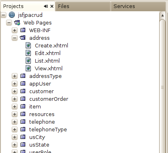Expand the appUser folder
The image size is (168, 153).
14,84
